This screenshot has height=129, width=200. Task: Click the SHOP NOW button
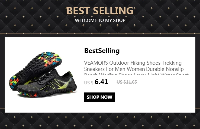[x=99, y=97]
